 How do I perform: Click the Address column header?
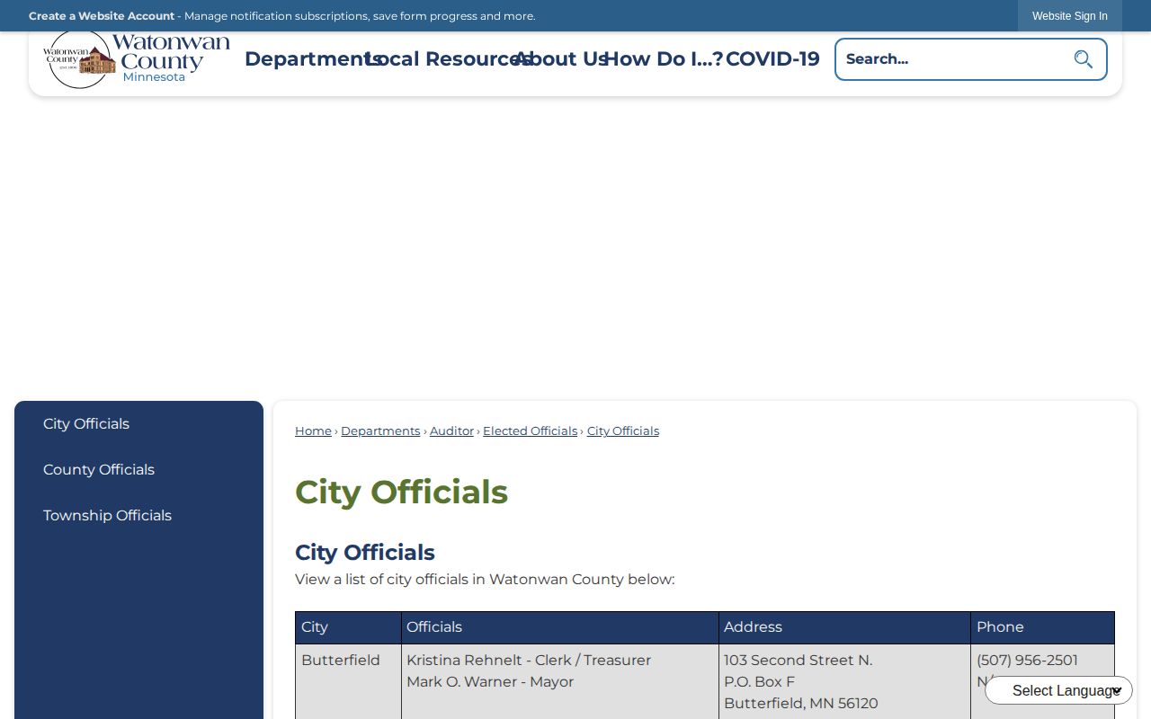[844, 627]
